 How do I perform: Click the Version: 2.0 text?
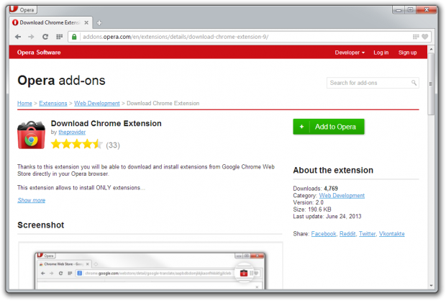[309, 202]
